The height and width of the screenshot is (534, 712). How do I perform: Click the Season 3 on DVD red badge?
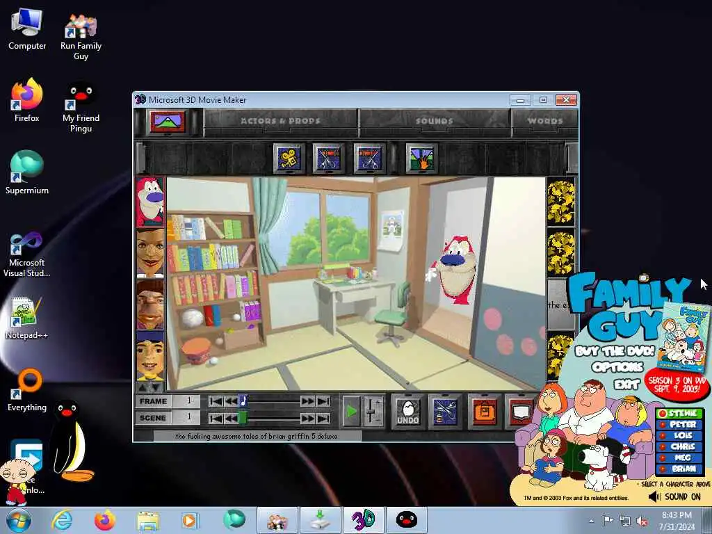click(677, 385)
